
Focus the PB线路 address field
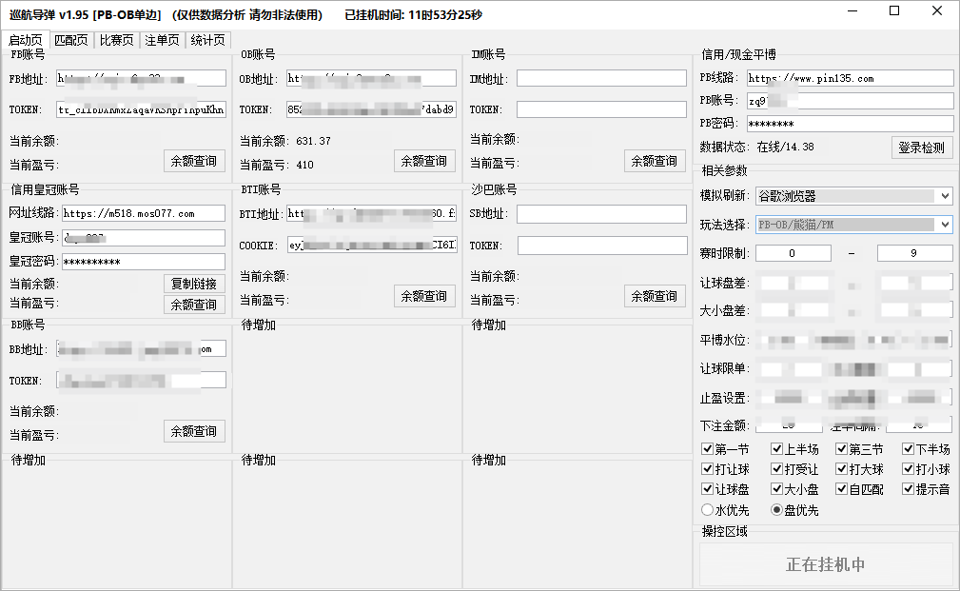(849, 78)
